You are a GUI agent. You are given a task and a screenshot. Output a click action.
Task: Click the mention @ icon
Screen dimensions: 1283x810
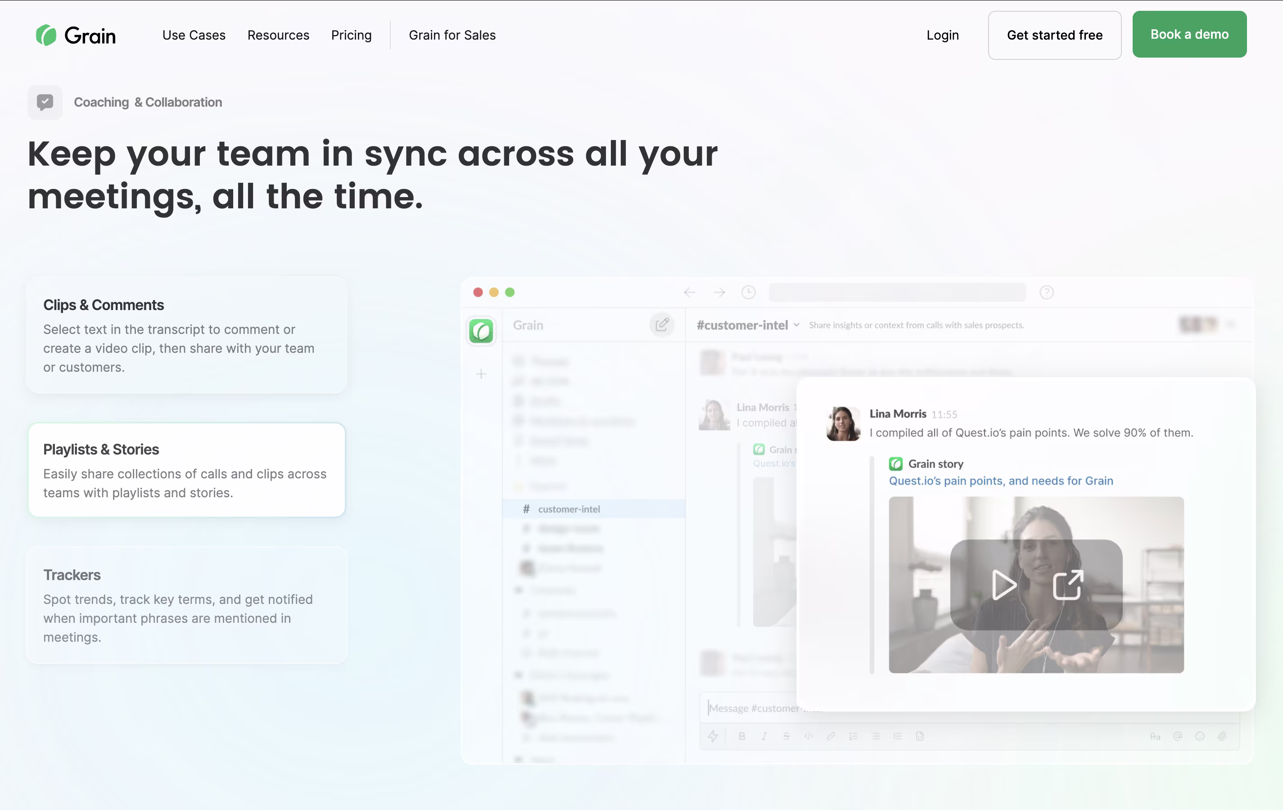pos(1178,736)
